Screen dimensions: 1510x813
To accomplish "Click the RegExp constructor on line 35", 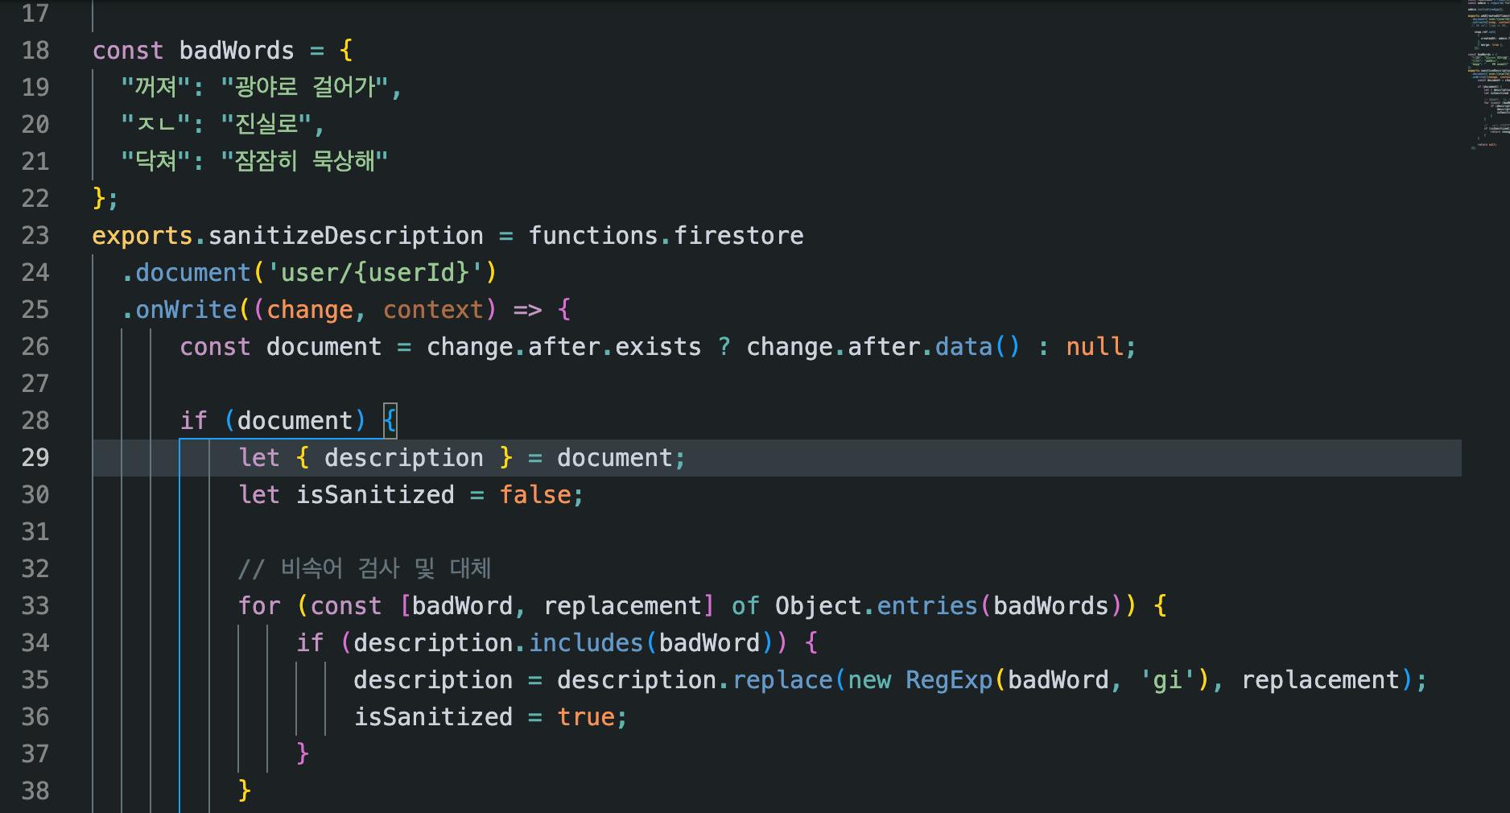I will [x=949, y=679].
